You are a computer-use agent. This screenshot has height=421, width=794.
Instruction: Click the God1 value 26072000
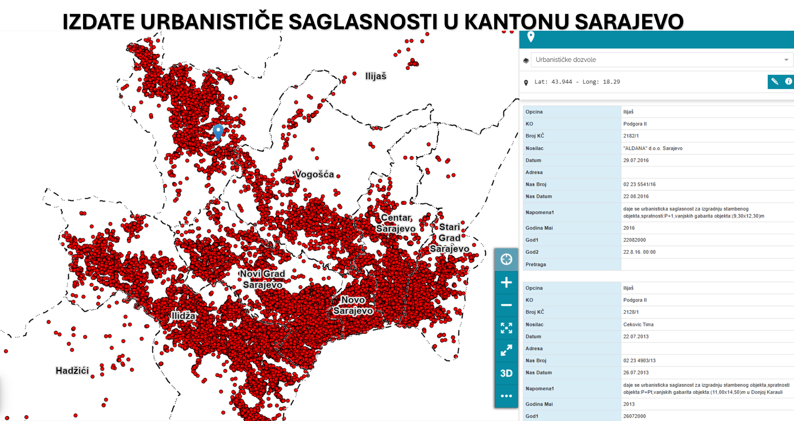(x=634, y=416)
